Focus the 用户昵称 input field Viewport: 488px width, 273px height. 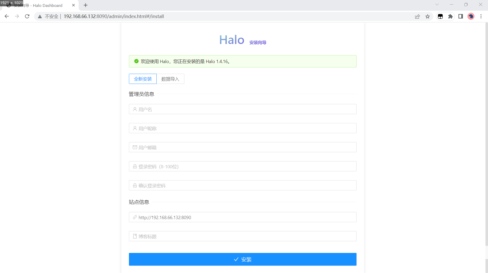click(x=243, y=128)
